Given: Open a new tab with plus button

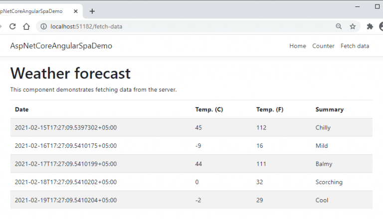Looking at the screenshot, I should 92,11.
